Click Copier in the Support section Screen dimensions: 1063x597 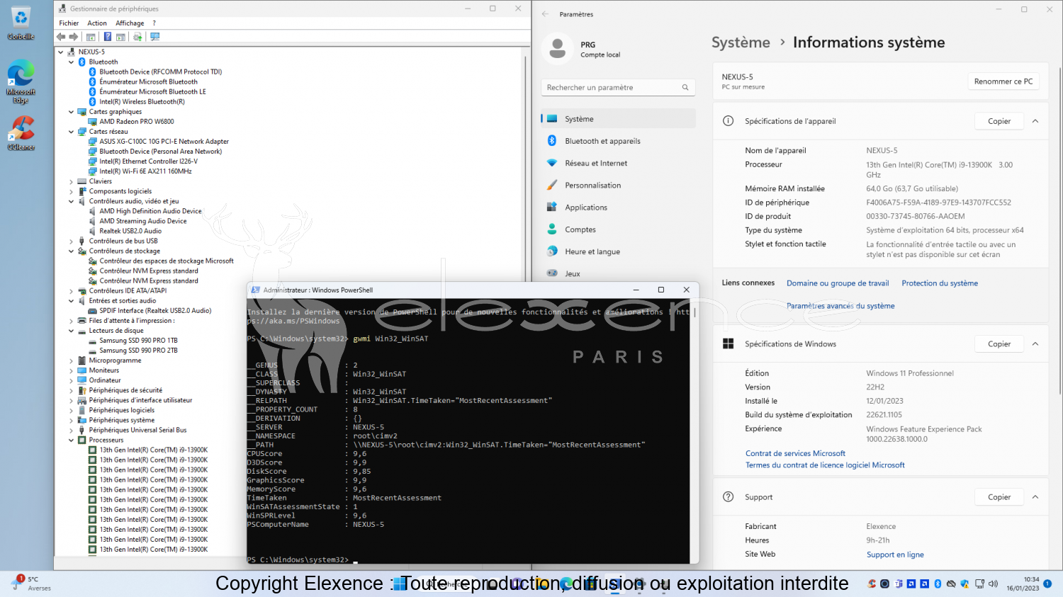[x=999, y=497]
